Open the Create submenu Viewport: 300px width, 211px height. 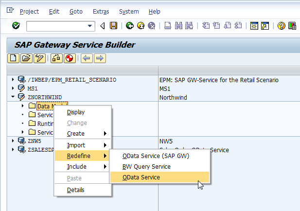pos(83,134)
